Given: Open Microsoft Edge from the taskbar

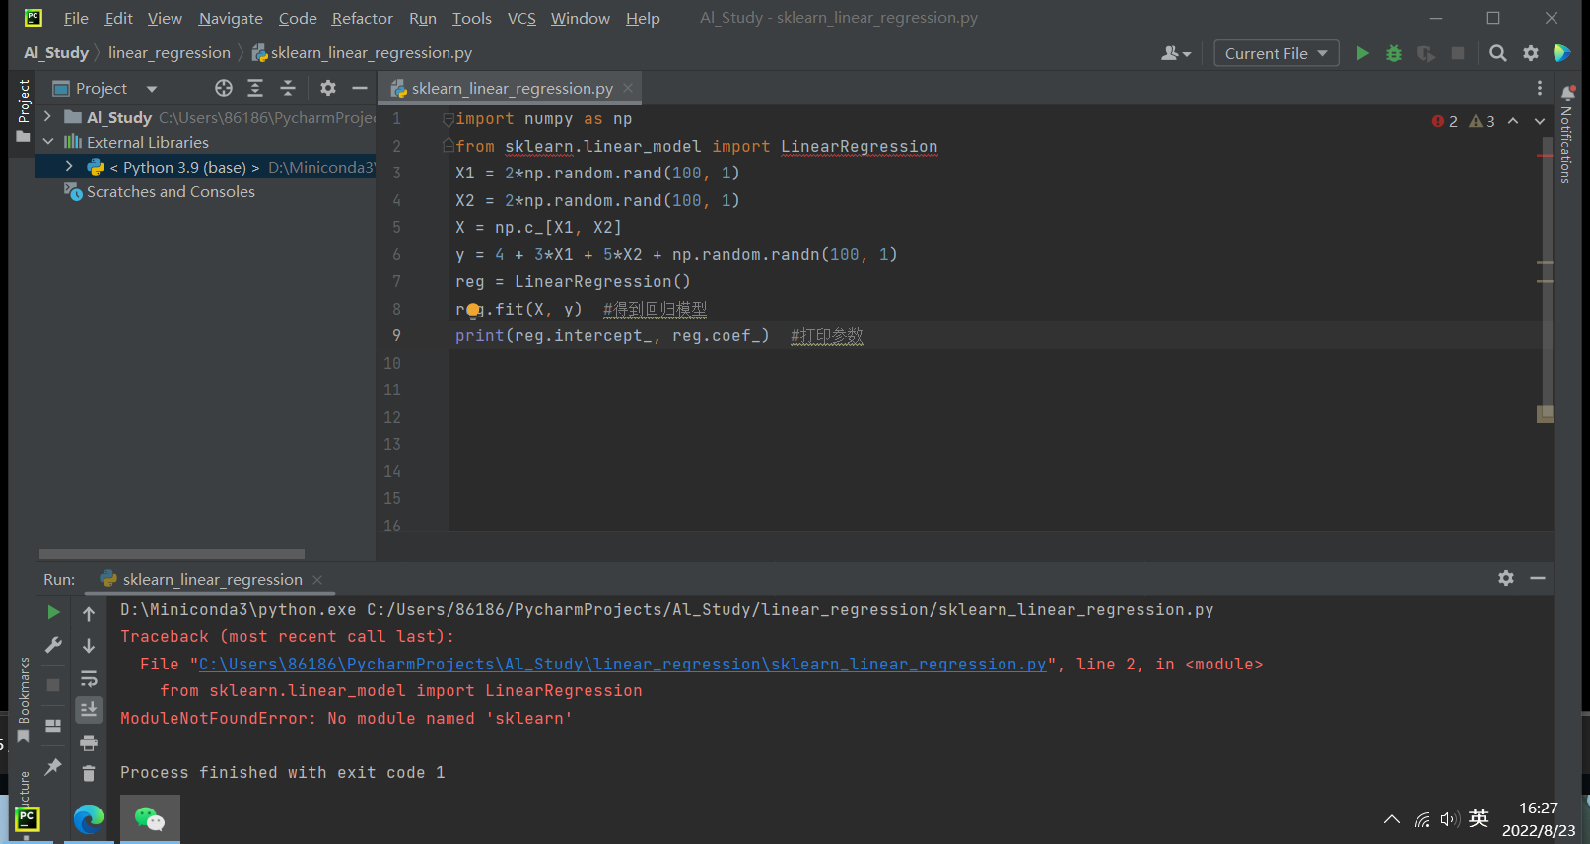Looking at the screenshot, I should pos(89,819).
